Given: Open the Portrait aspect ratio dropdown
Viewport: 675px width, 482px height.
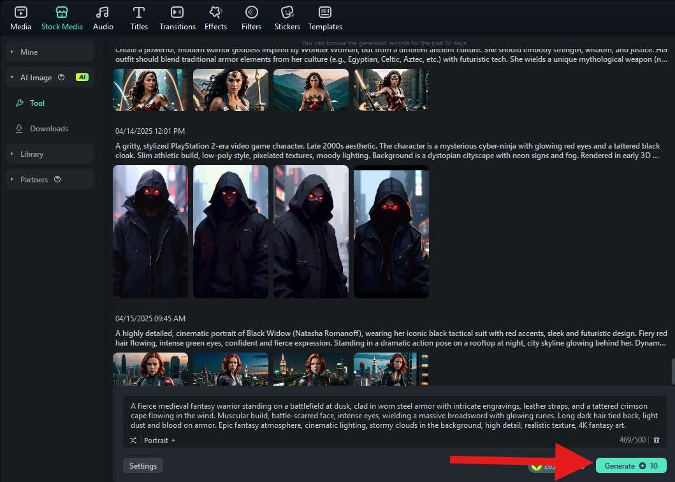Looking at the screenshot, I should pos(159,440).
